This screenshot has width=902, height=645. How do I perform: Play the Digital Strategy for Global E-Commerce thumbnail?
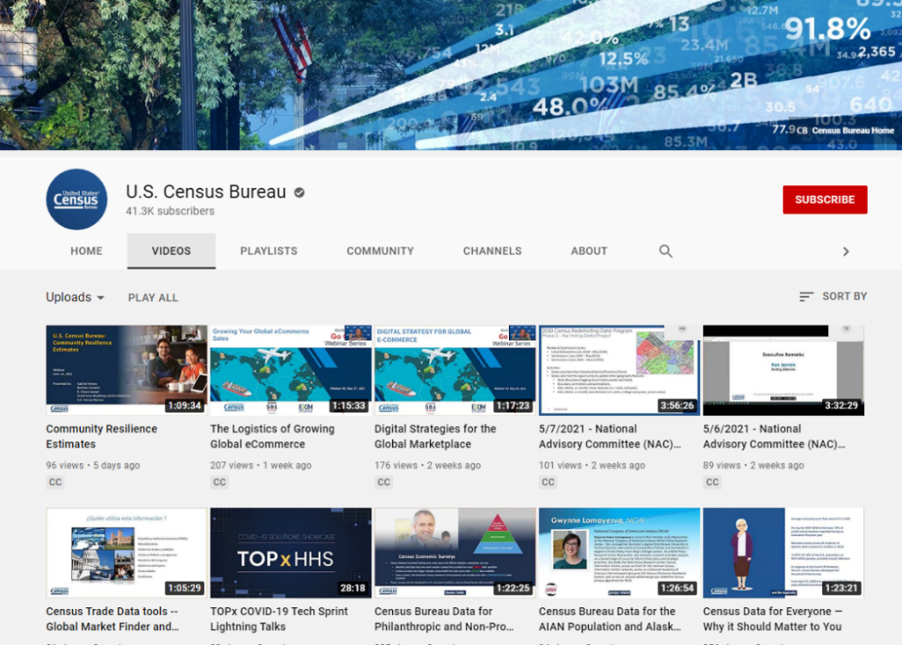pyautogui.click(x=455, y=370)
